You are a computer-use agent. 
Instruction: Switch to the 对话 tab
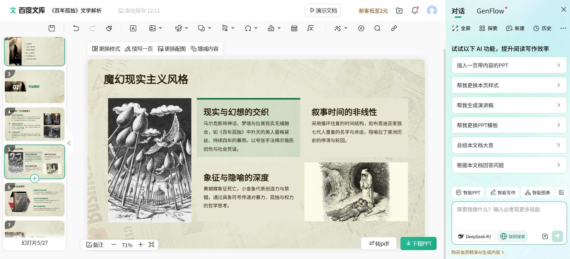[458, 11]
